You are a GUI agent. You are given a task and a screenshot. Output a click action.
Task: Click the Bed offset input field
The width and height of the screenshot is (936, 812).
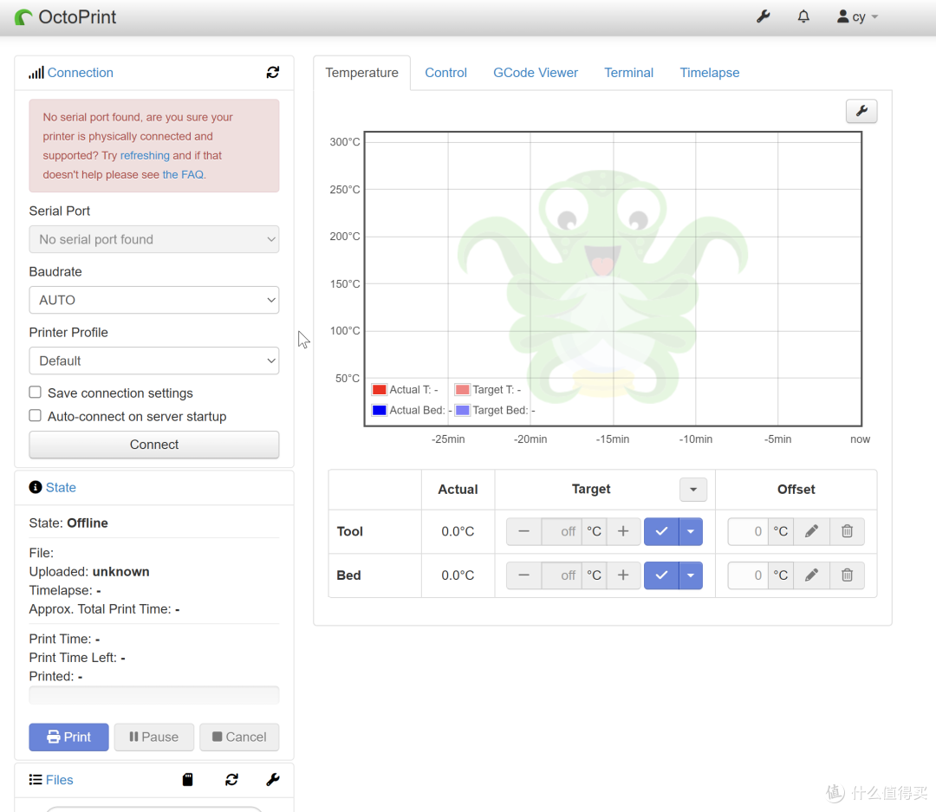point(748,575)
